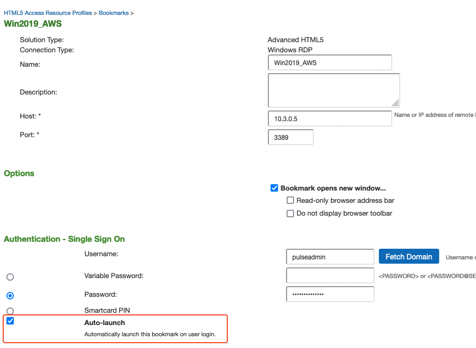Click the Fetch Domain button
476x348 pixels.
point(409,256)
